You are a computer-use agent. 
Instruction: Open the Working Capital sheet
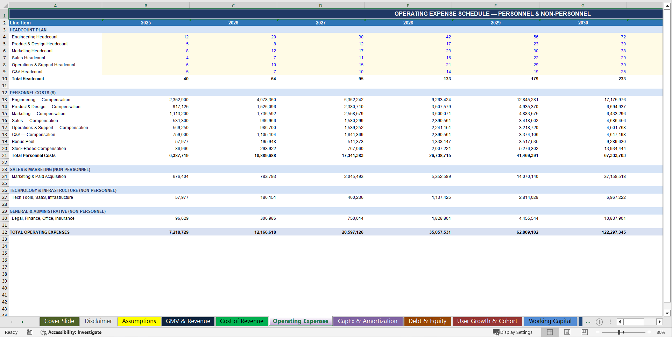550,321
